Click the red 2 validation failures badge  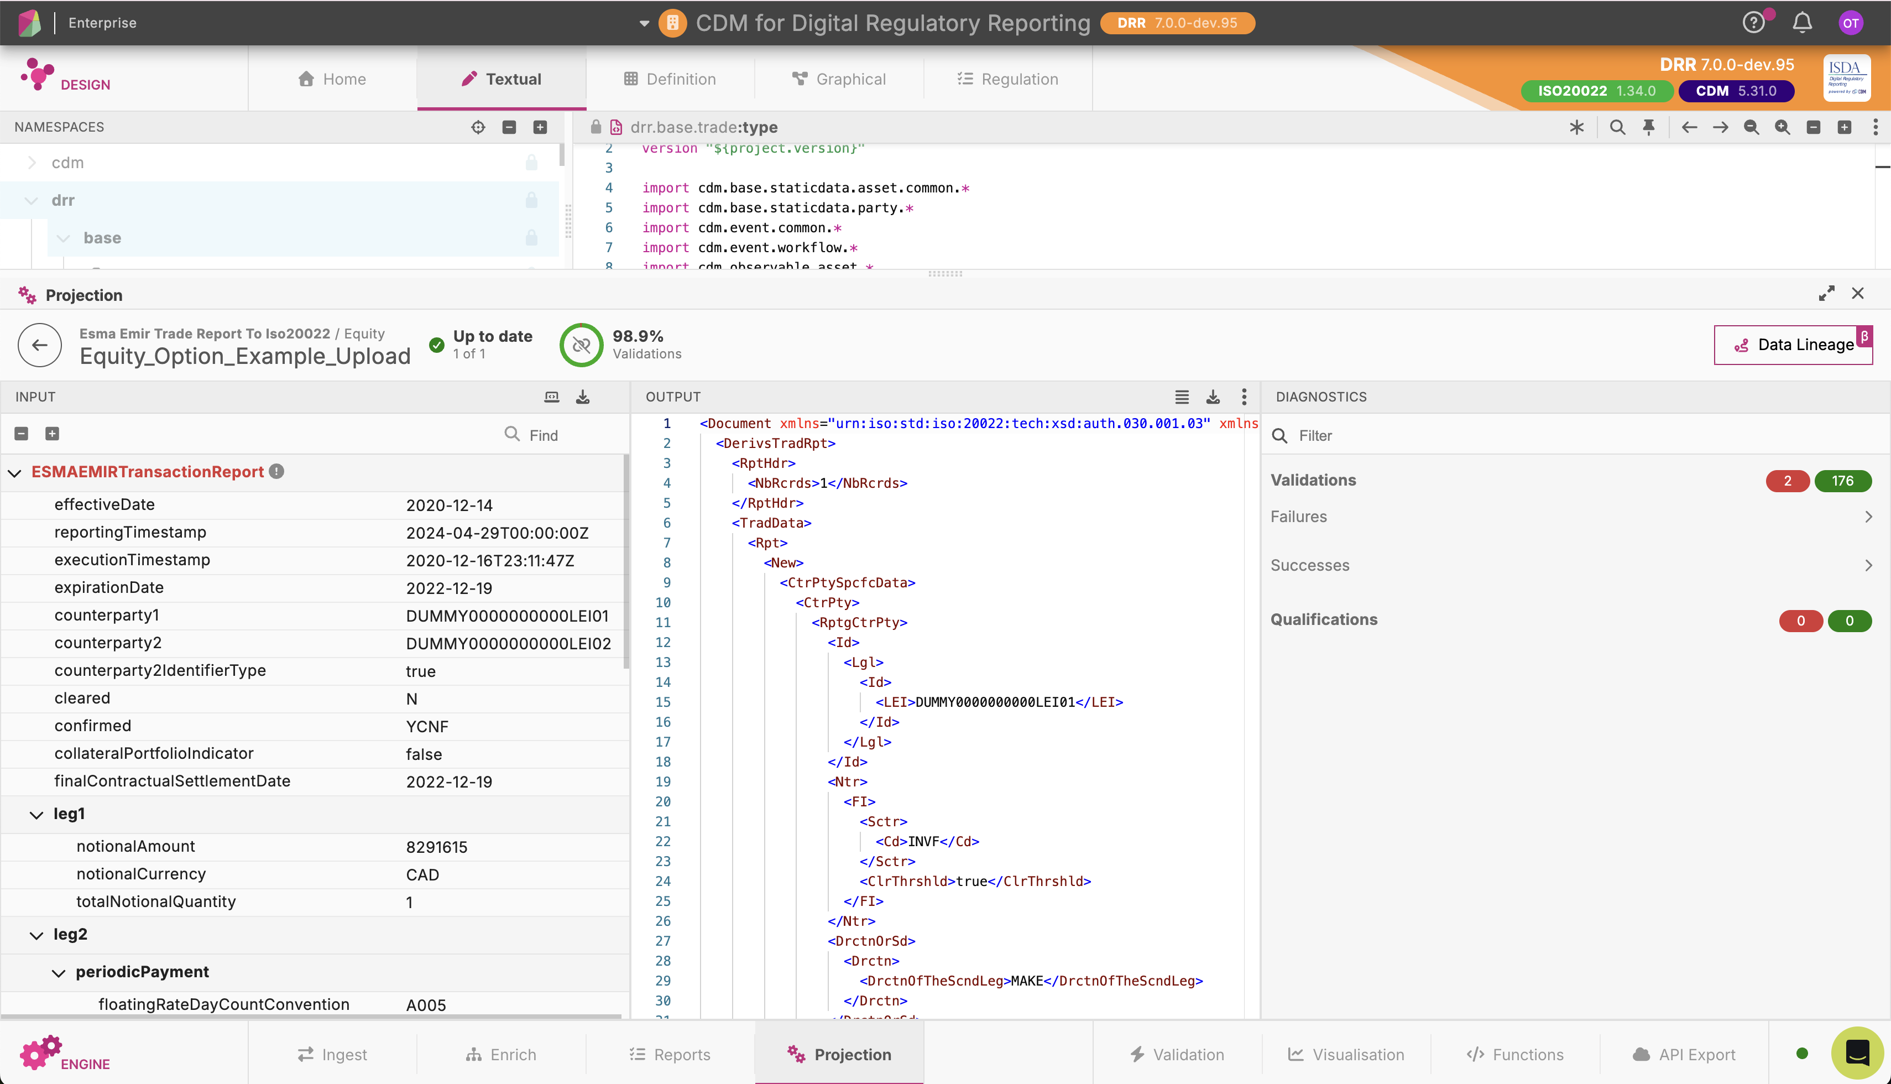coord(1787,481)
